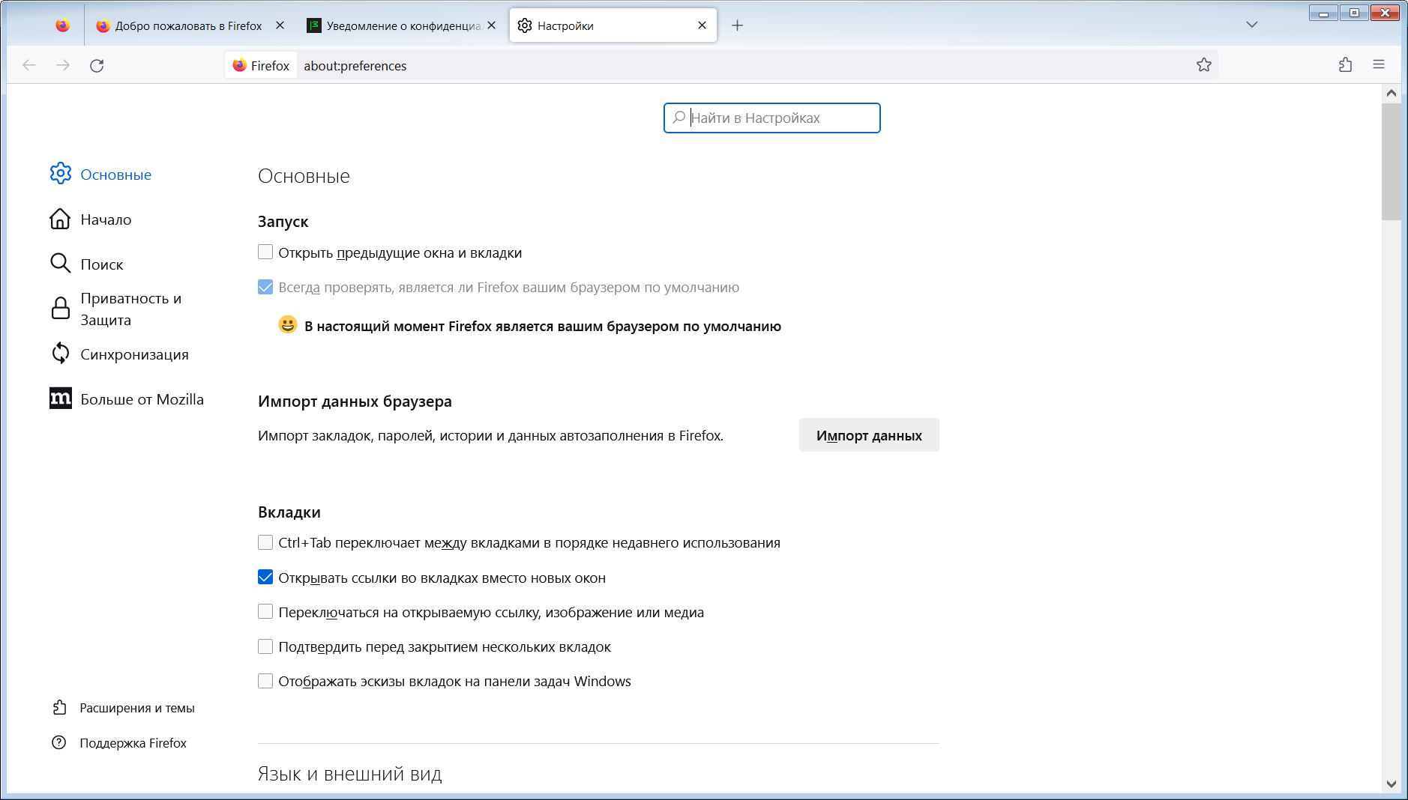Uncheck Открывать ссылки во вкладках вместо новых окон
The image size is (1408, 800).
(265, 578)
